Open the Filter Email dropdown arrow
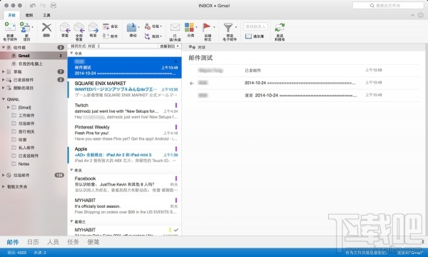The width and height of the screenshot is (428, 257). click(x=236, y=27)
